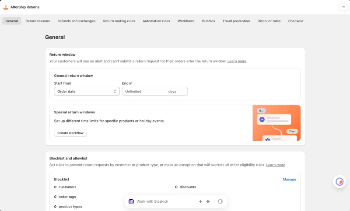Click the 0 product types entry

(x=68, y=207)
